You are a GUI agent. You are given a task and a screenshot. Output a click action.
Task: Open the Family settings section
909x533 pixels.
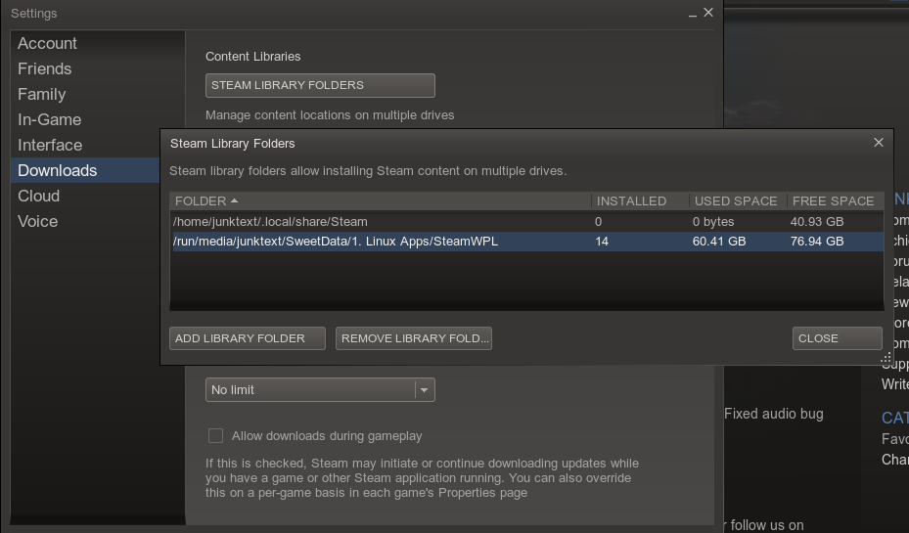[x=42, y=95]
